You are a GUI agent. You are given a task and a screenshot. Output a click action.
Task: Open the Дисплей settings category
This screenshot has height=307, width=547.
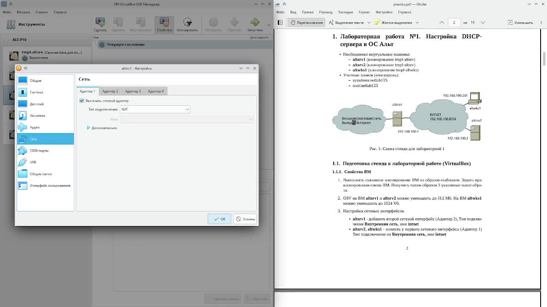[45, 104]
